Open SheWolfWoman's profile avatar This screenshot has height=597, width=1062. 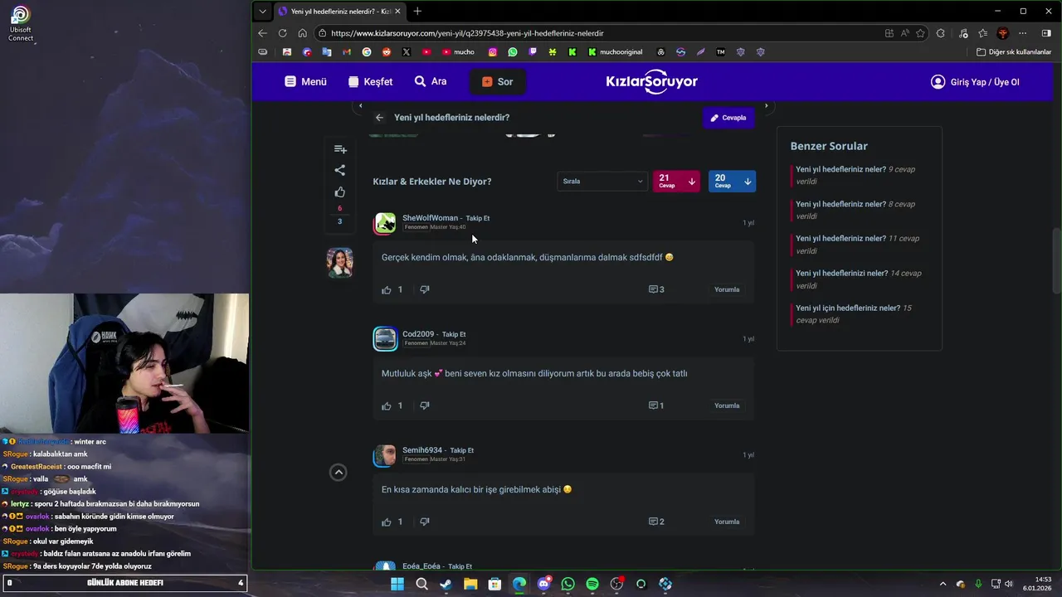(385, 223)
